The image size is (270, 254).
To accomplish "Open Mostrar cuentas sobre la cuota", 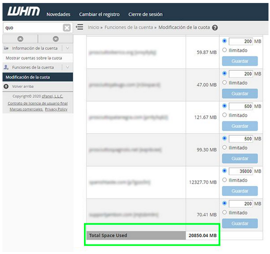I will pyautogui.click(x=34, y=58).
